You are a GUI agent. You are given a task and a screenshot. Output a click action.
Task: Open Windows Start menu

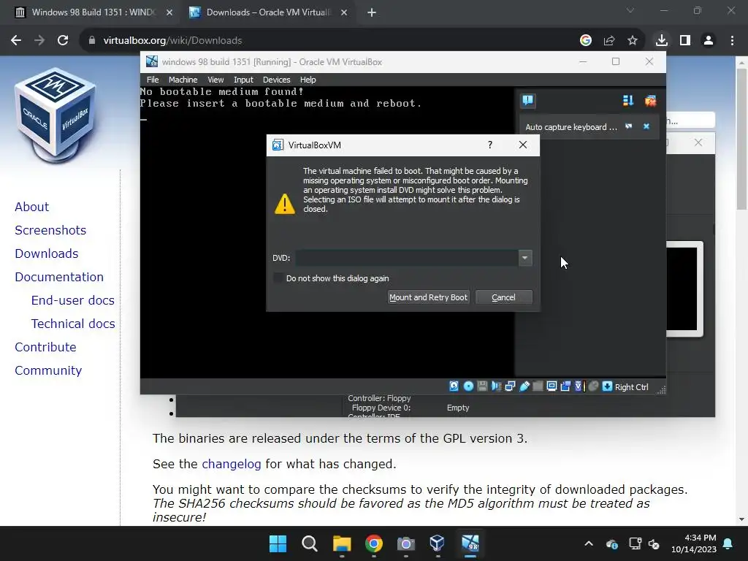pyautogui.click(x=278, y=543)
